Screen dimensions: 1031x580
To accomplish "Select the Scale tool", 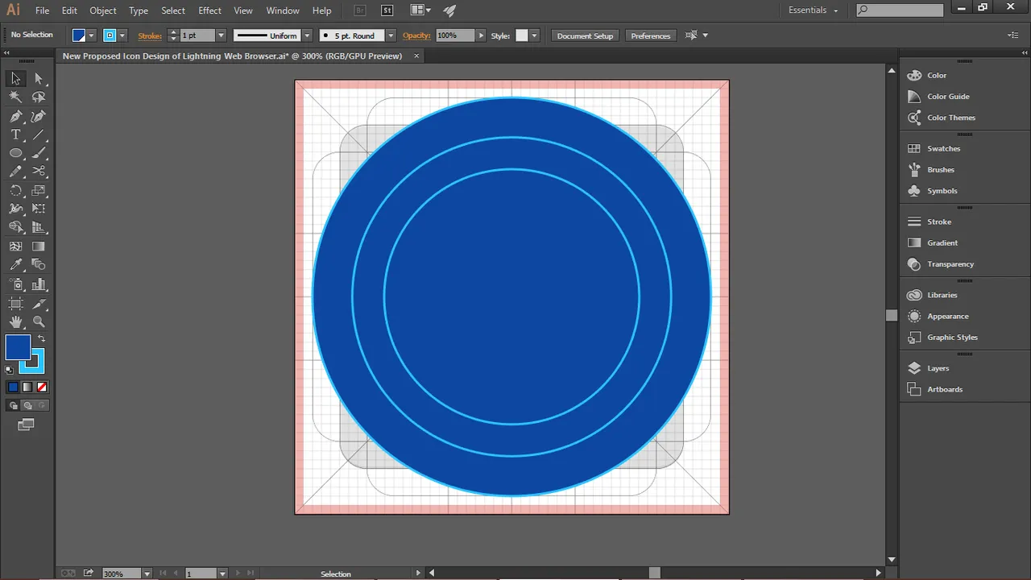I will coord(39,191).
